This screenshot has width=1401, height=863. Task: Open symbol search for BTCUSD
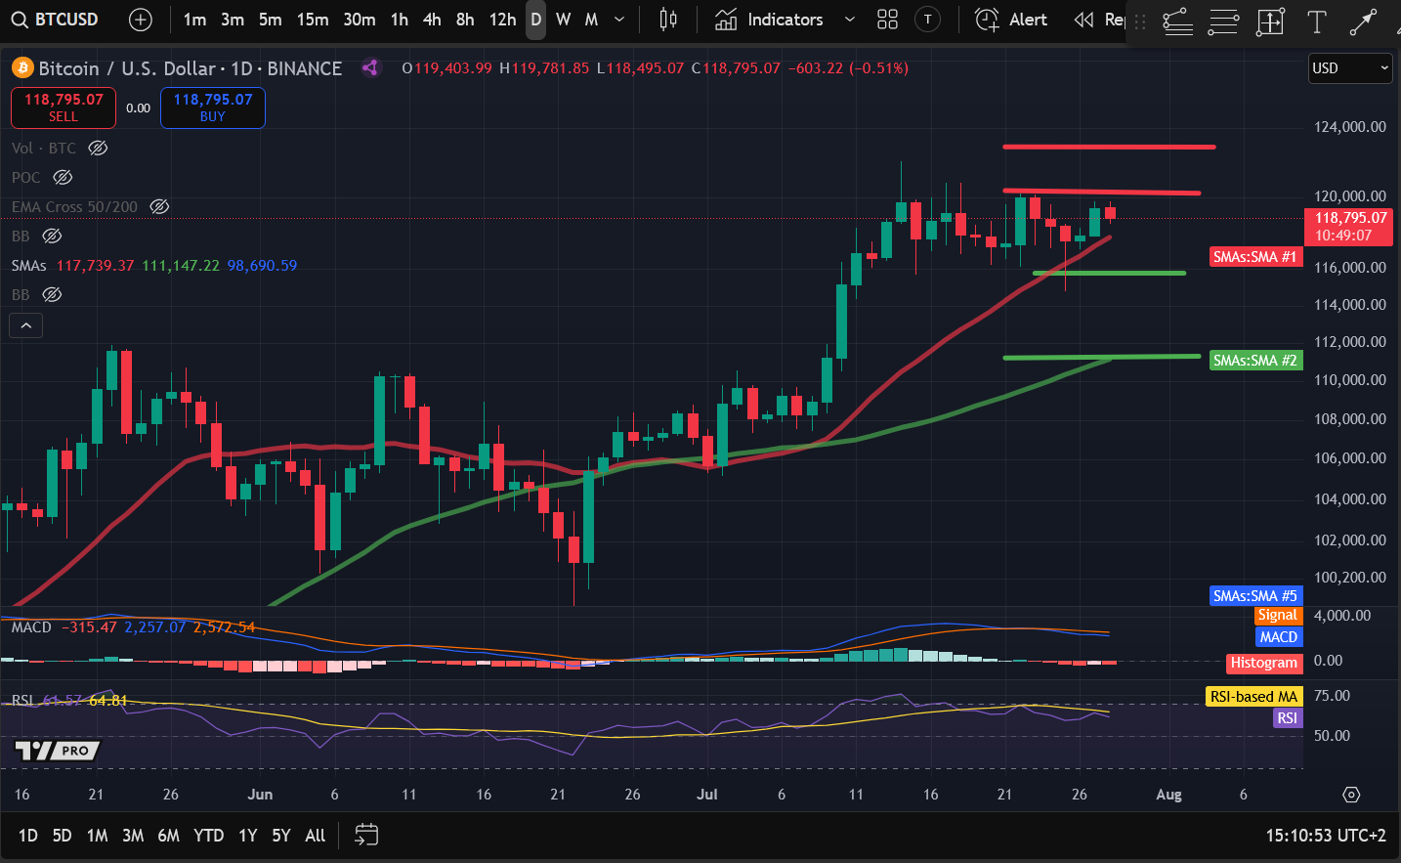coord(56,20)
